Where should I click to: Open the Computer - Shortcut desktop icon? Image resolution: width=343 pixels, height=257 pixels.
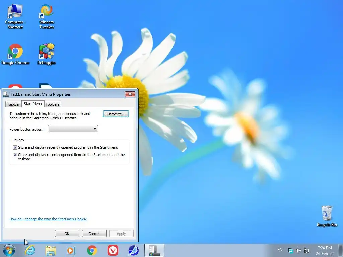pos(15,17)
